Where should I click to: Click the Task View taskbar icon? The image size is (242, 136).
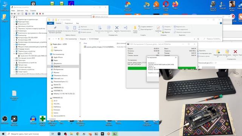point(53,134)
